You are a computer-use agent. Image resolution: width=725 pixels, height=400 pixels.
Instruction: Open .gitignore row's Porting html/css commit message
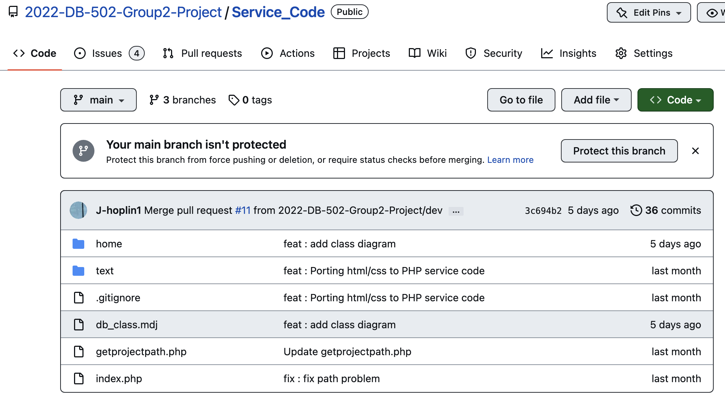(384, 298)
